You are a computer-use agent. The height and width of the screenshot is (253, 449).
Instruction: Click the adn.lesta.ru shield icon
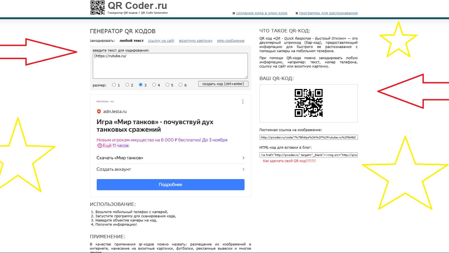point(99,112)
